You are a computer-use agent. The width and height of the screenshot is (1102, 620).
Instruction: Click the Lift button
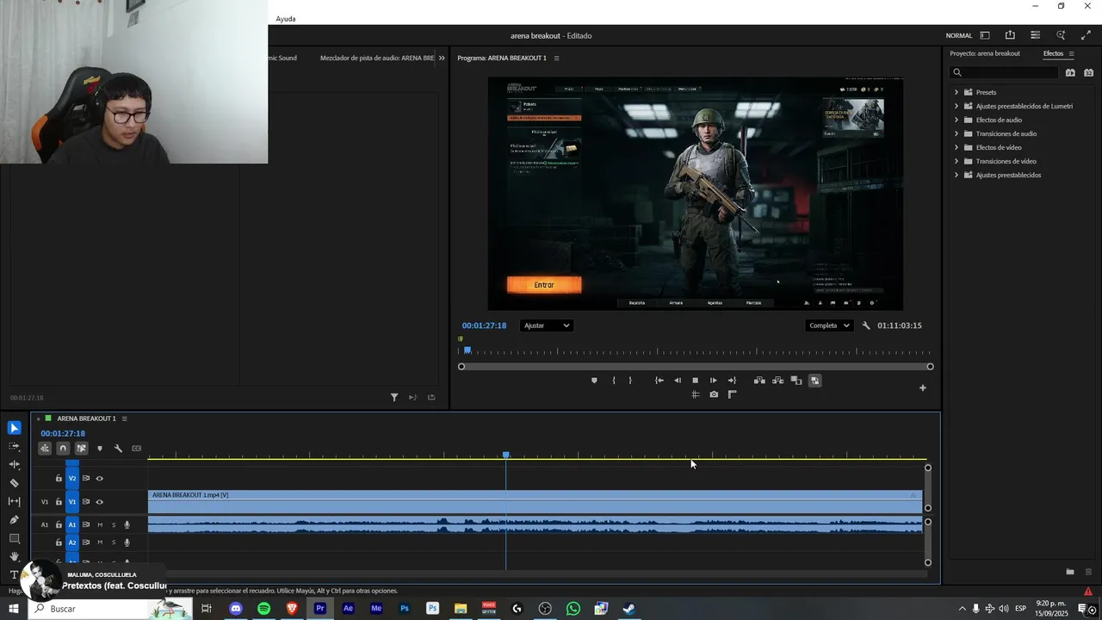pyautogui.click(x=759, y=381)
